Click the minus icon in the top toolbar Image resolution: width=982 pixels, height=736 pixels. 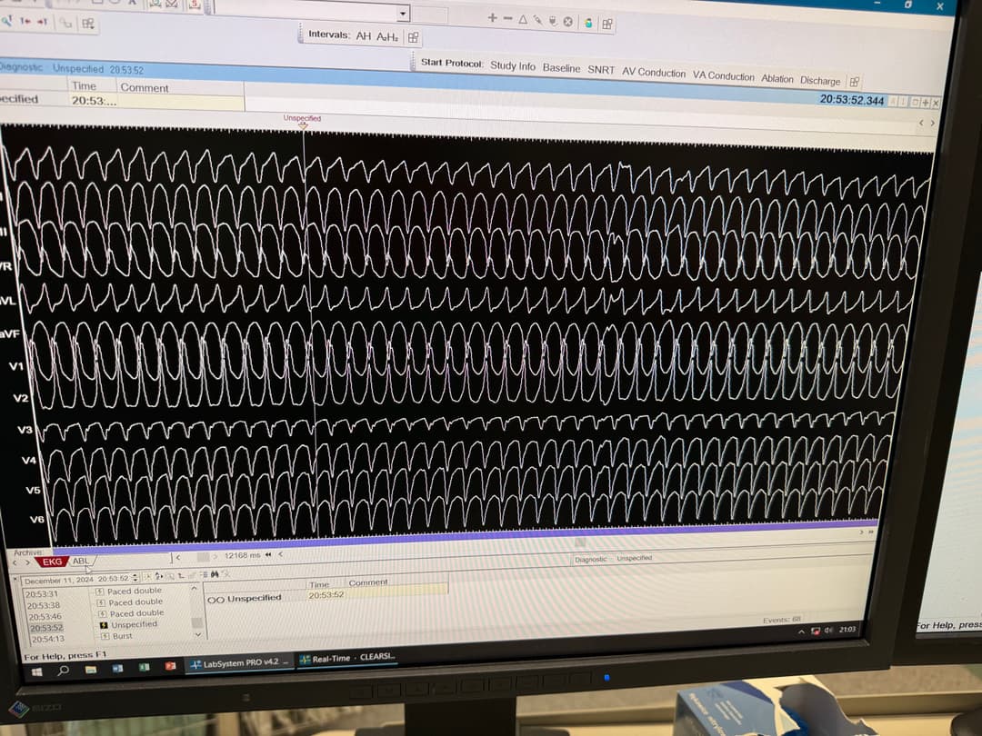508,19
